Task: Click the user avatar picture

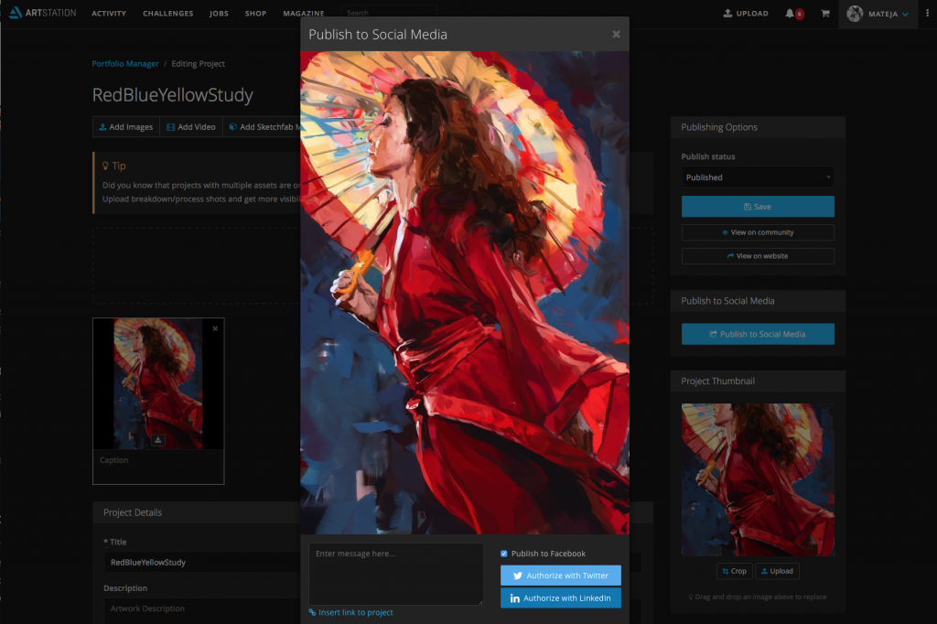Action: [x=856, y=14]
